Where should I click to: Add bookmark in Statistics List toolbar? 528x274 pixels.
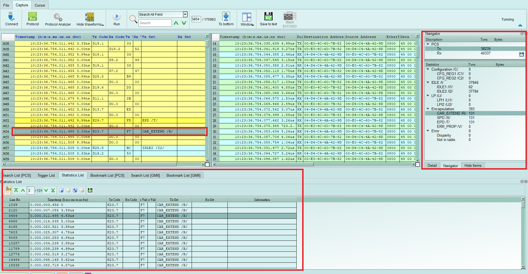61,190
